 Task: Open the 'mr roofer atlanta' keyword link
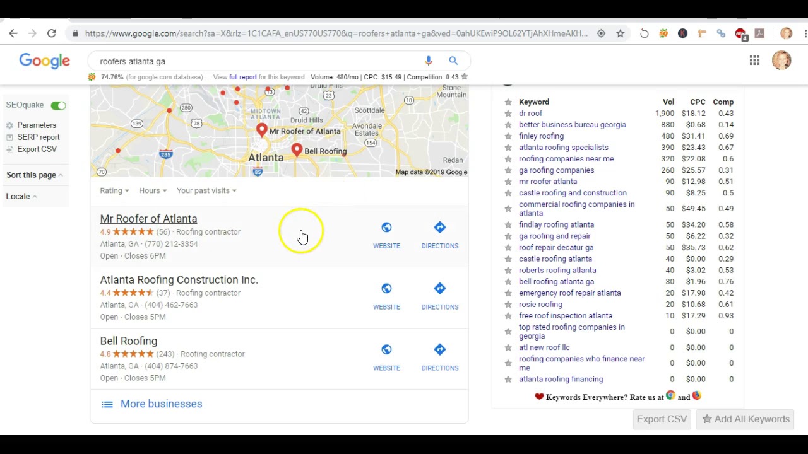coord(548,182)
